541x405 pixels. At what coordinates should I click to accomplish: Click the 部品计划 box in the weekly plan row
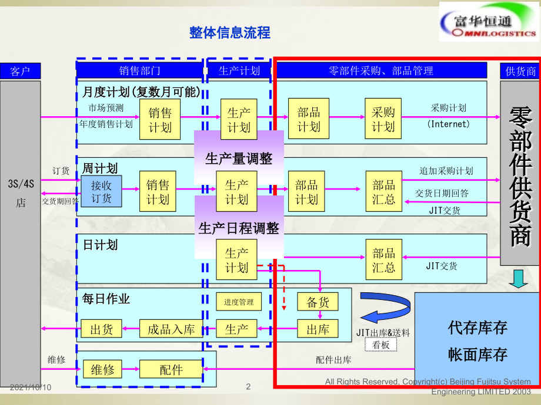click(306, 191)
